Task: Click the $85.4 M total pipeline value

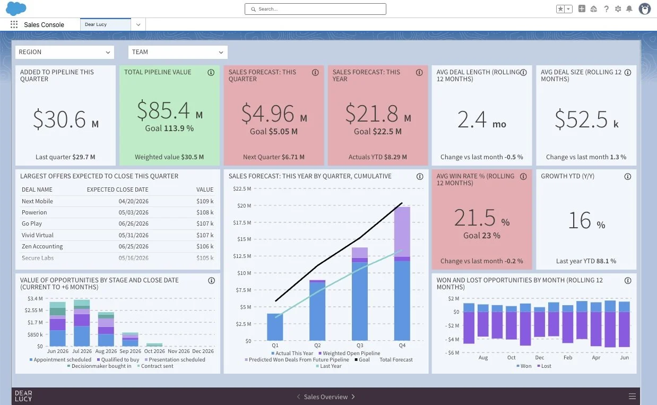Action: click(170, 110)
